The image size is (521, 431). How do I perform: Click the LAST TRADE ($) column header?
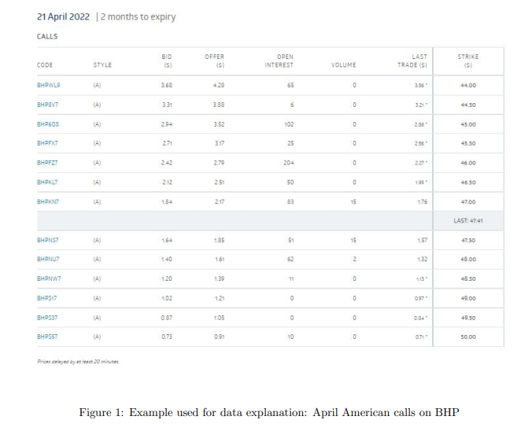click(x=412, y=61)
